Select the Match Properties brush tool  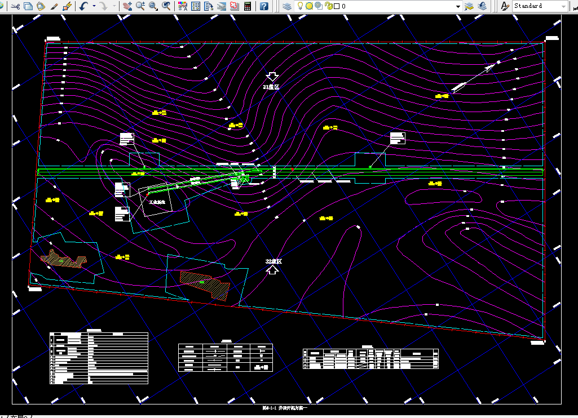point(54,6)
